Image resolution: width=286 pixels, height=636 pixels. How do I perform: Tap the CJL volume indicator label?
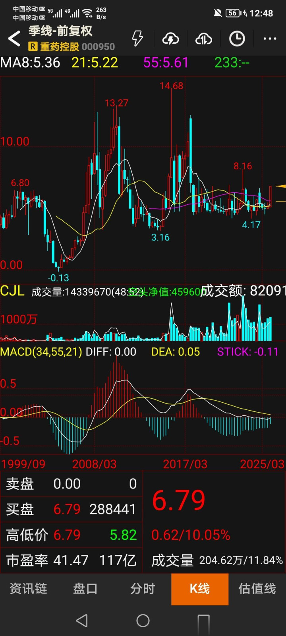click(12, 291)
